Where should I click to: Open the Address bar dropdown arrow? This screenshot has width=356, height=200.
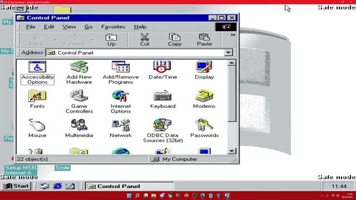(x=229, y=53)
